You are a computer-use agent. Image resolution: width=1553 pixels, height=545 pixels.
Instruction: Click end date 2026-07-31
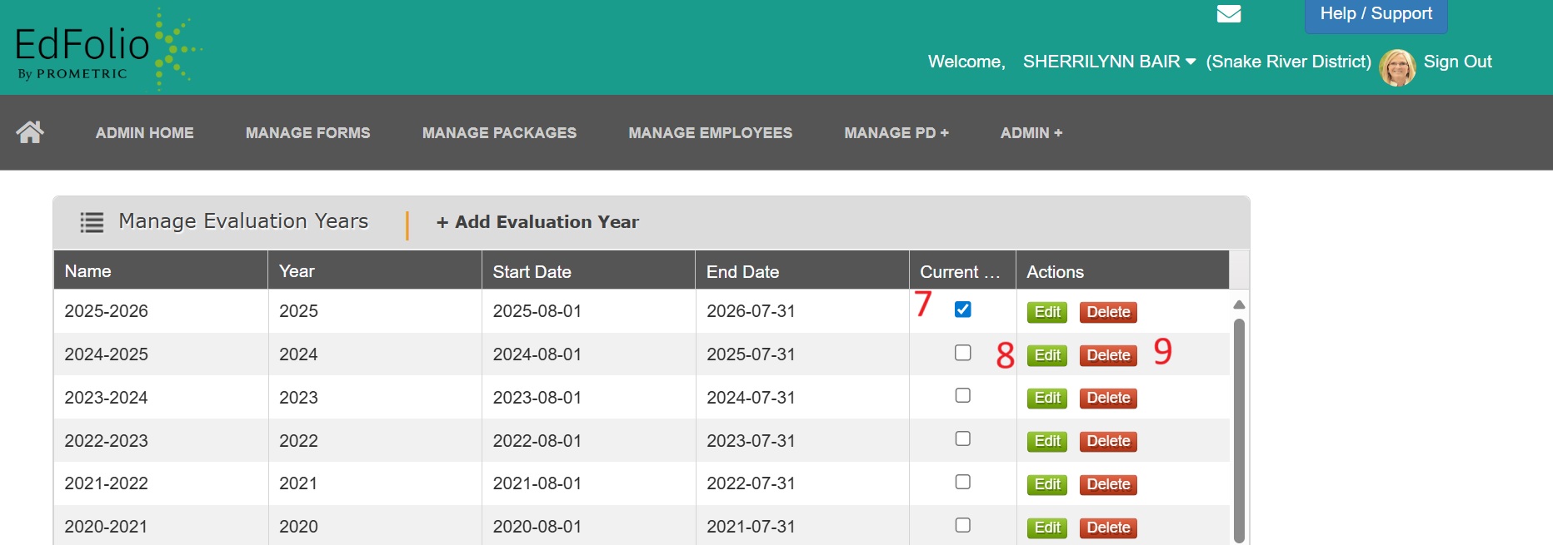(751, 311)
